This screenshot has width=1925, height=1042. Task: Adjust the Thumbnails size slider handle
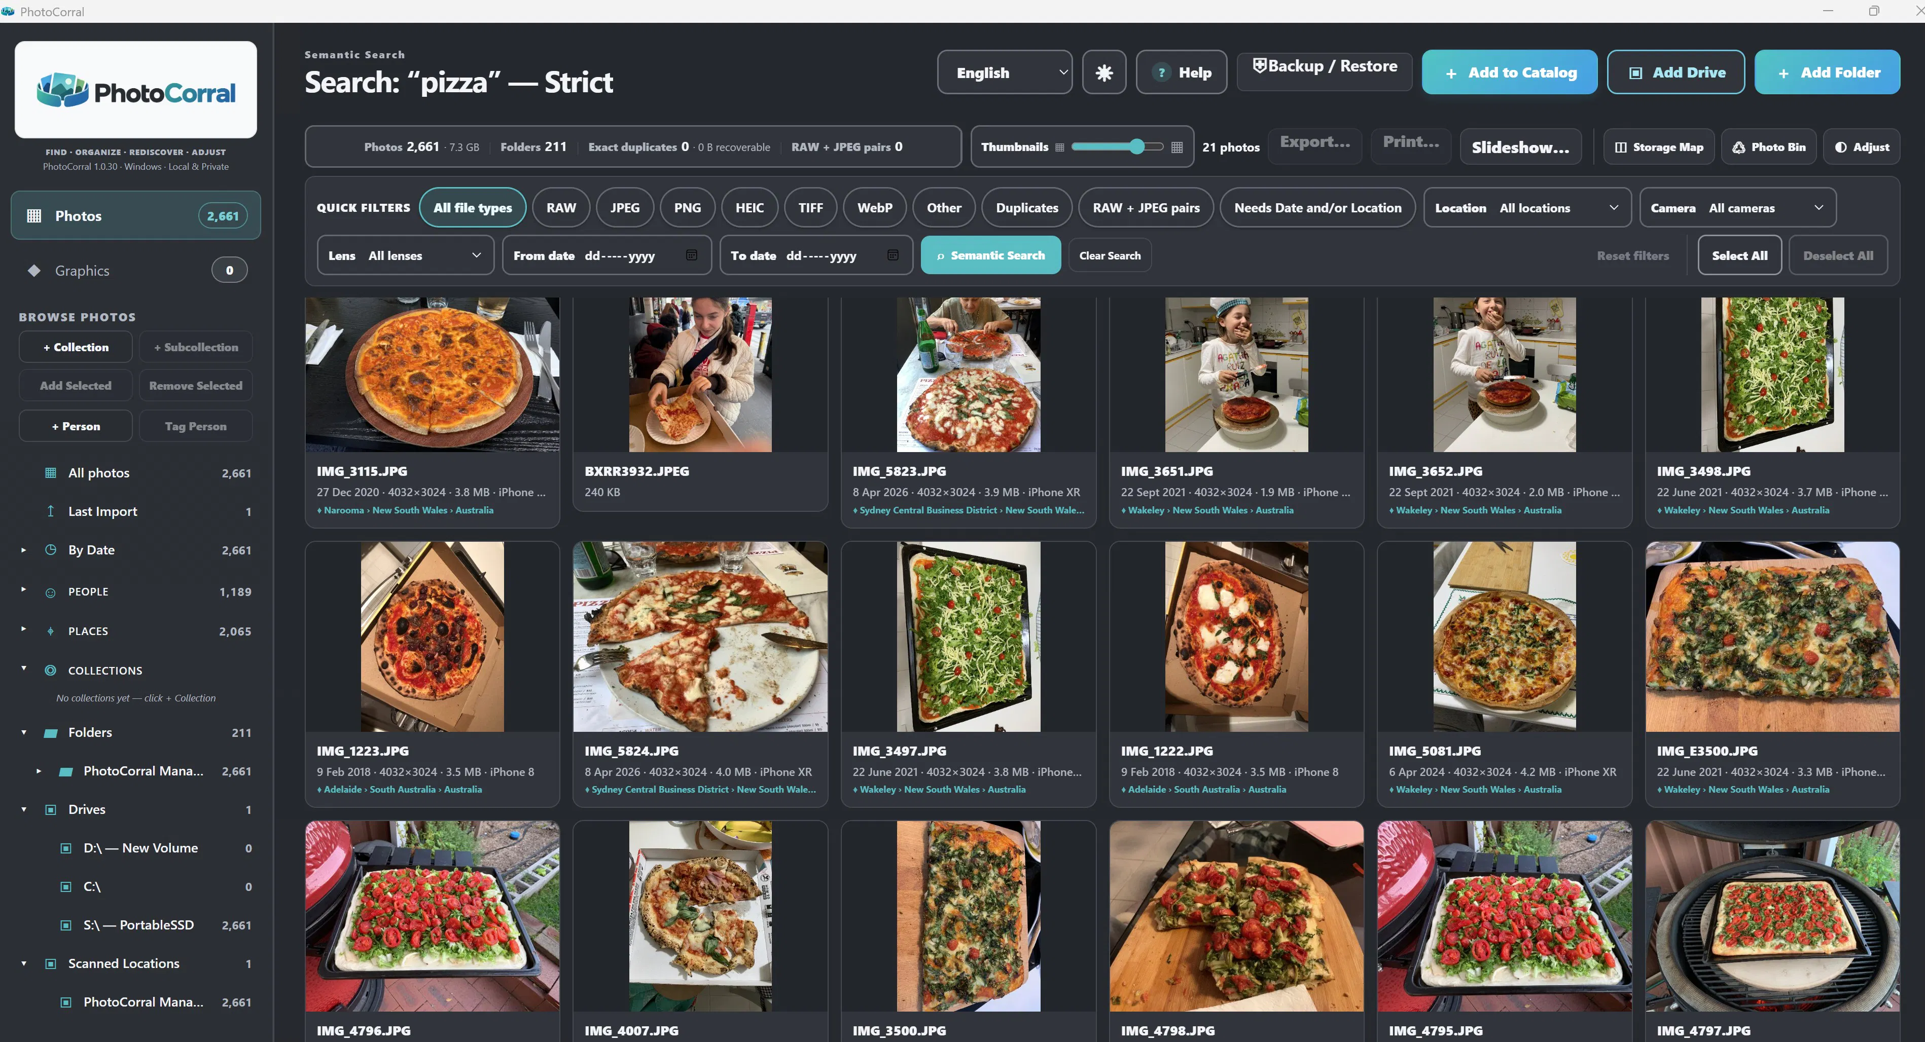(1136, 147)
